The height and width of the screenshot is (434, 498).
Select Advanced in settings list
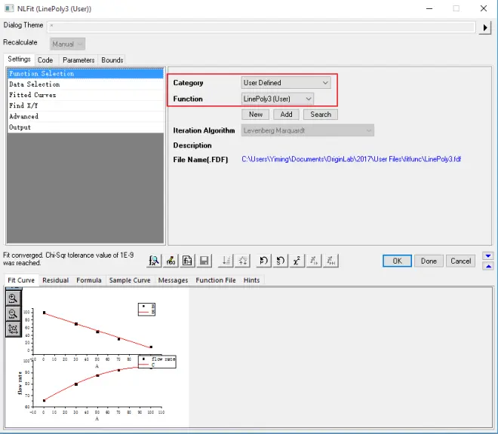tap(85, 116)
